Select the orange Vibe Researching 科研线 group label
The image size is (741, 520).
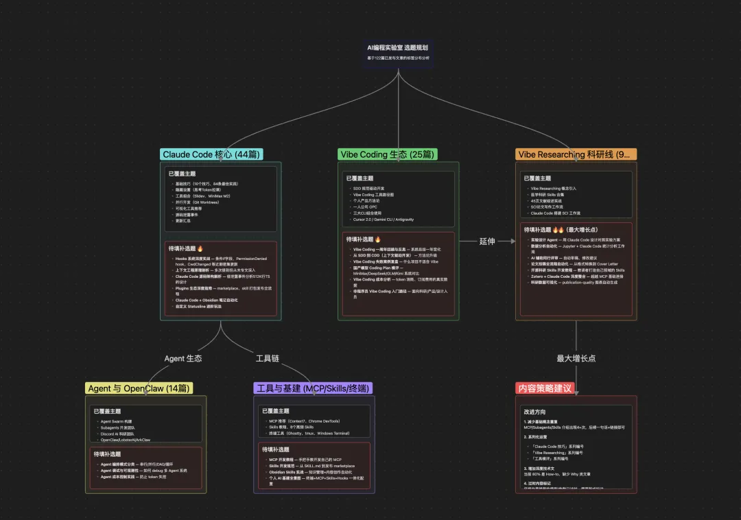[576, 154]
